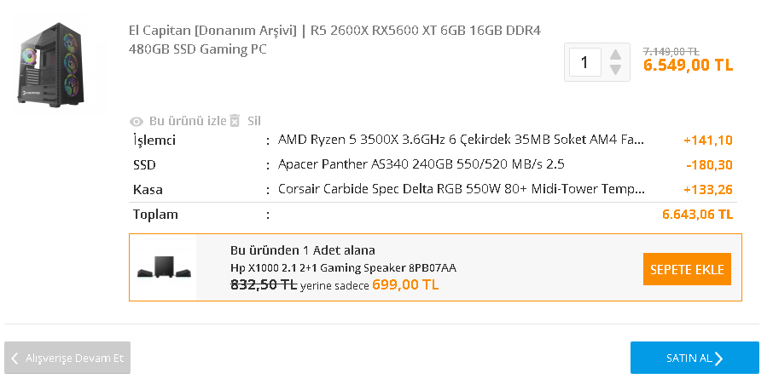Click the 6.643,06 TL Toplam price
Image resolution: width=773 pixels, height=390 pixels.
697,215
